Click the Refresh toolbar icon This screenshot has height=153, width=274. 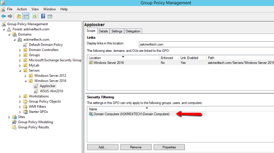tap(34, 16)
